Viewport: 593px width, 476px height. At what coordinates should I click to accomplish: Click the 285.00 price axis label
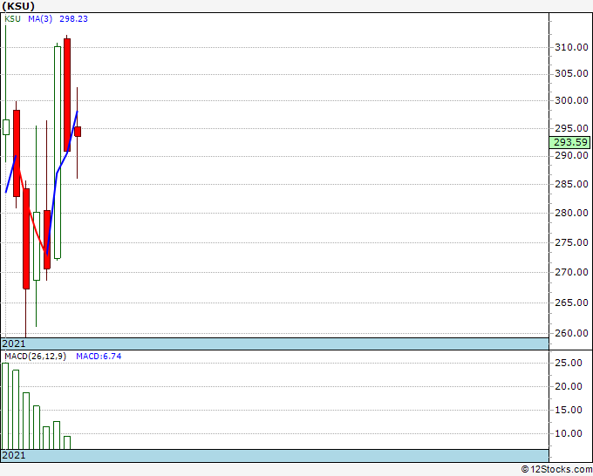click(571, 184)
